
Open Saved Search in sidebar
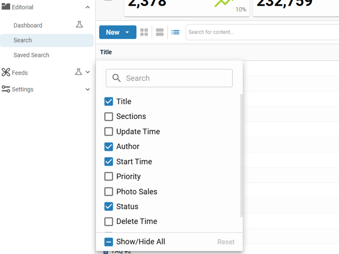(x=32, y=55)
